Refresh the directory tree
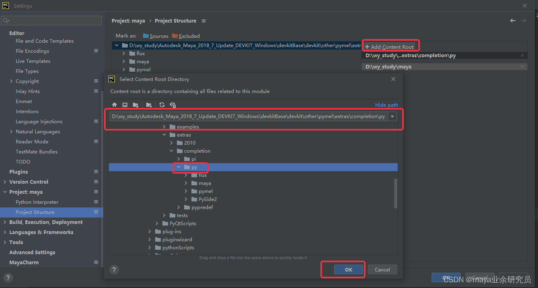Screen dimensions: 538x288 pyautogui.click(x=162, y=105)
